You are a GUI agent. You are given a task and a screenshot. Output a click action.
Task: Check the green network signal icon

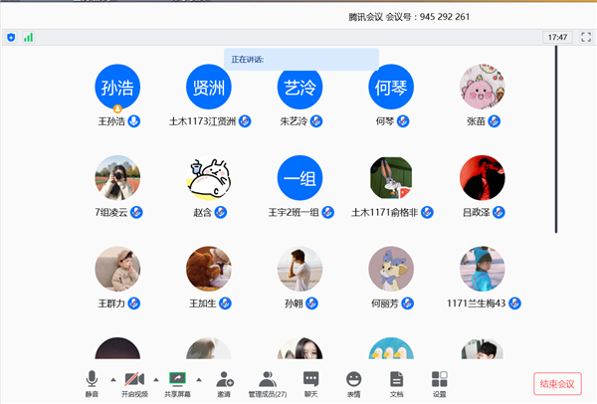[28, 37]
